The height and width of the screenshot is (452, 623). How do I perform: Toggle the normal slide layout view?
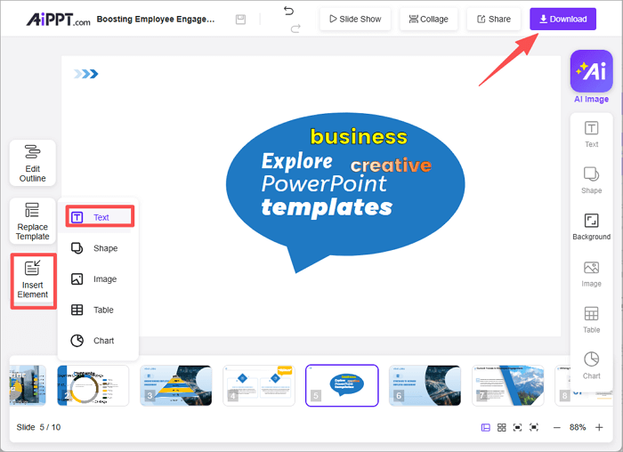pos(486,428)
